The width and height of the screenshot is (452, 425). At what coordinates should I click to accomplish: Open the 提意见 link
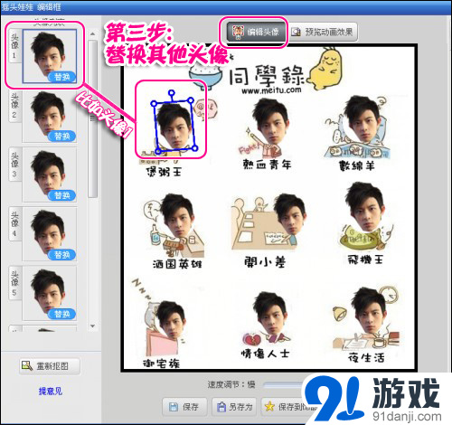click(51, 392)
